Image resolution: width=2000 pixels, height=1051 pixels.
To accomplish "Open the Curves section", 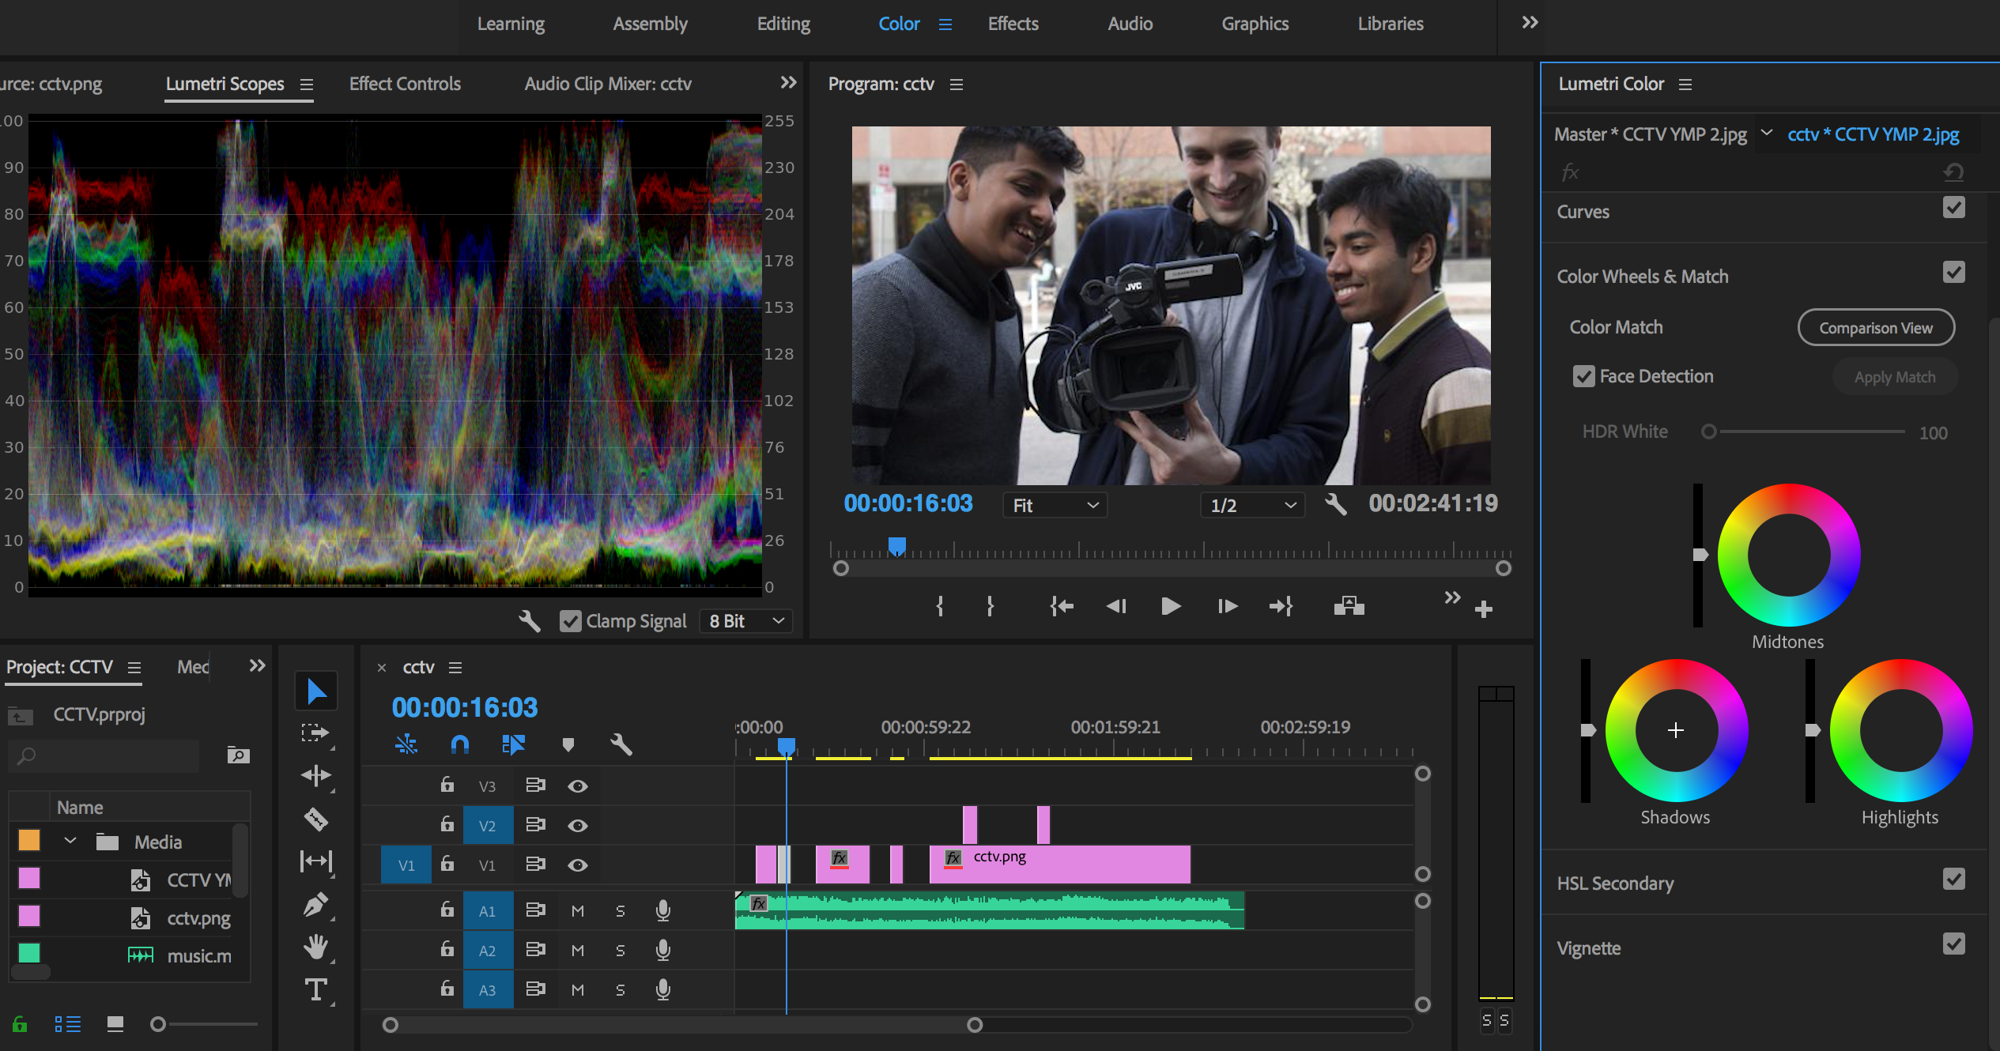I will click(x=1583, y=212).
